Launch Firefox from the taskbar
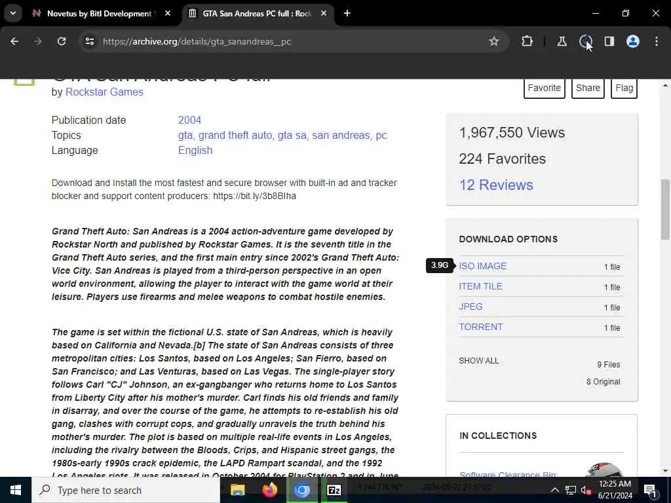The width and height of the screenshot is (671, 503). coord(269,490)
